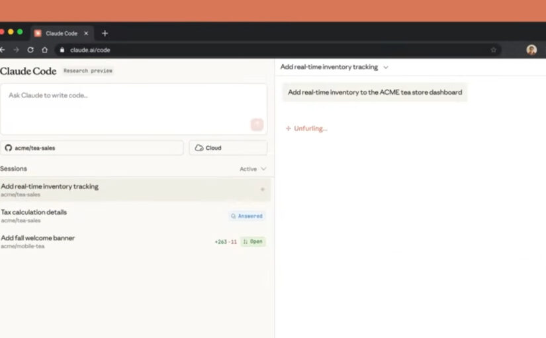546x338 pixels.
Task: Expand the Active sessions filter dropdown
Action: 253,169
